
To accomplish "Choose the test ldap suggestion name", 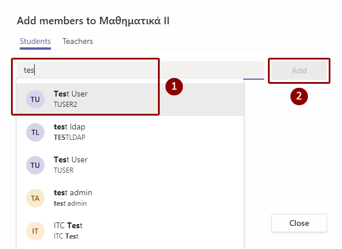I will (x=69, y=127).
